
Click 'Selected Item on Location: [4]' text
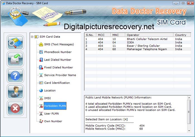coord(106,119)
